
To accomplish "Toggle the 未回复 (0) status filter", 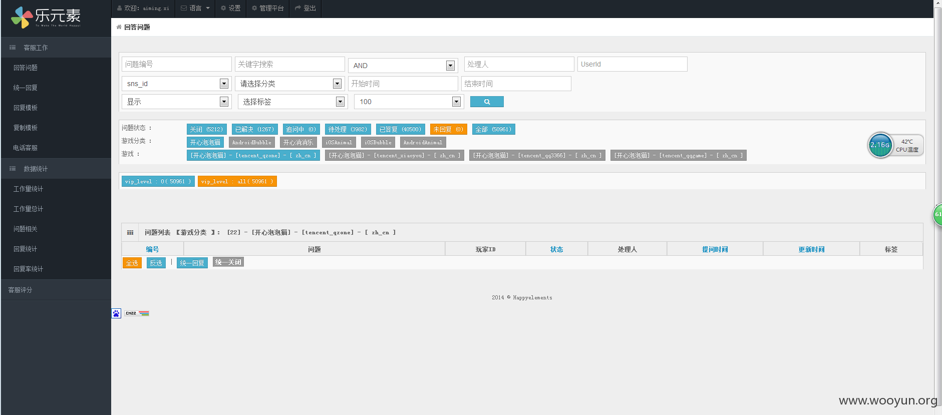I will tap(448, 129).
